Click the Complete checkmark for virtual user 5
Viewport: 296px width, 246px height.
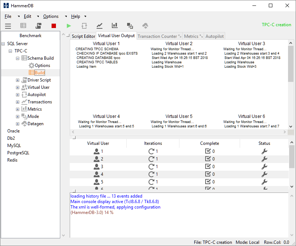pos(208,182)
